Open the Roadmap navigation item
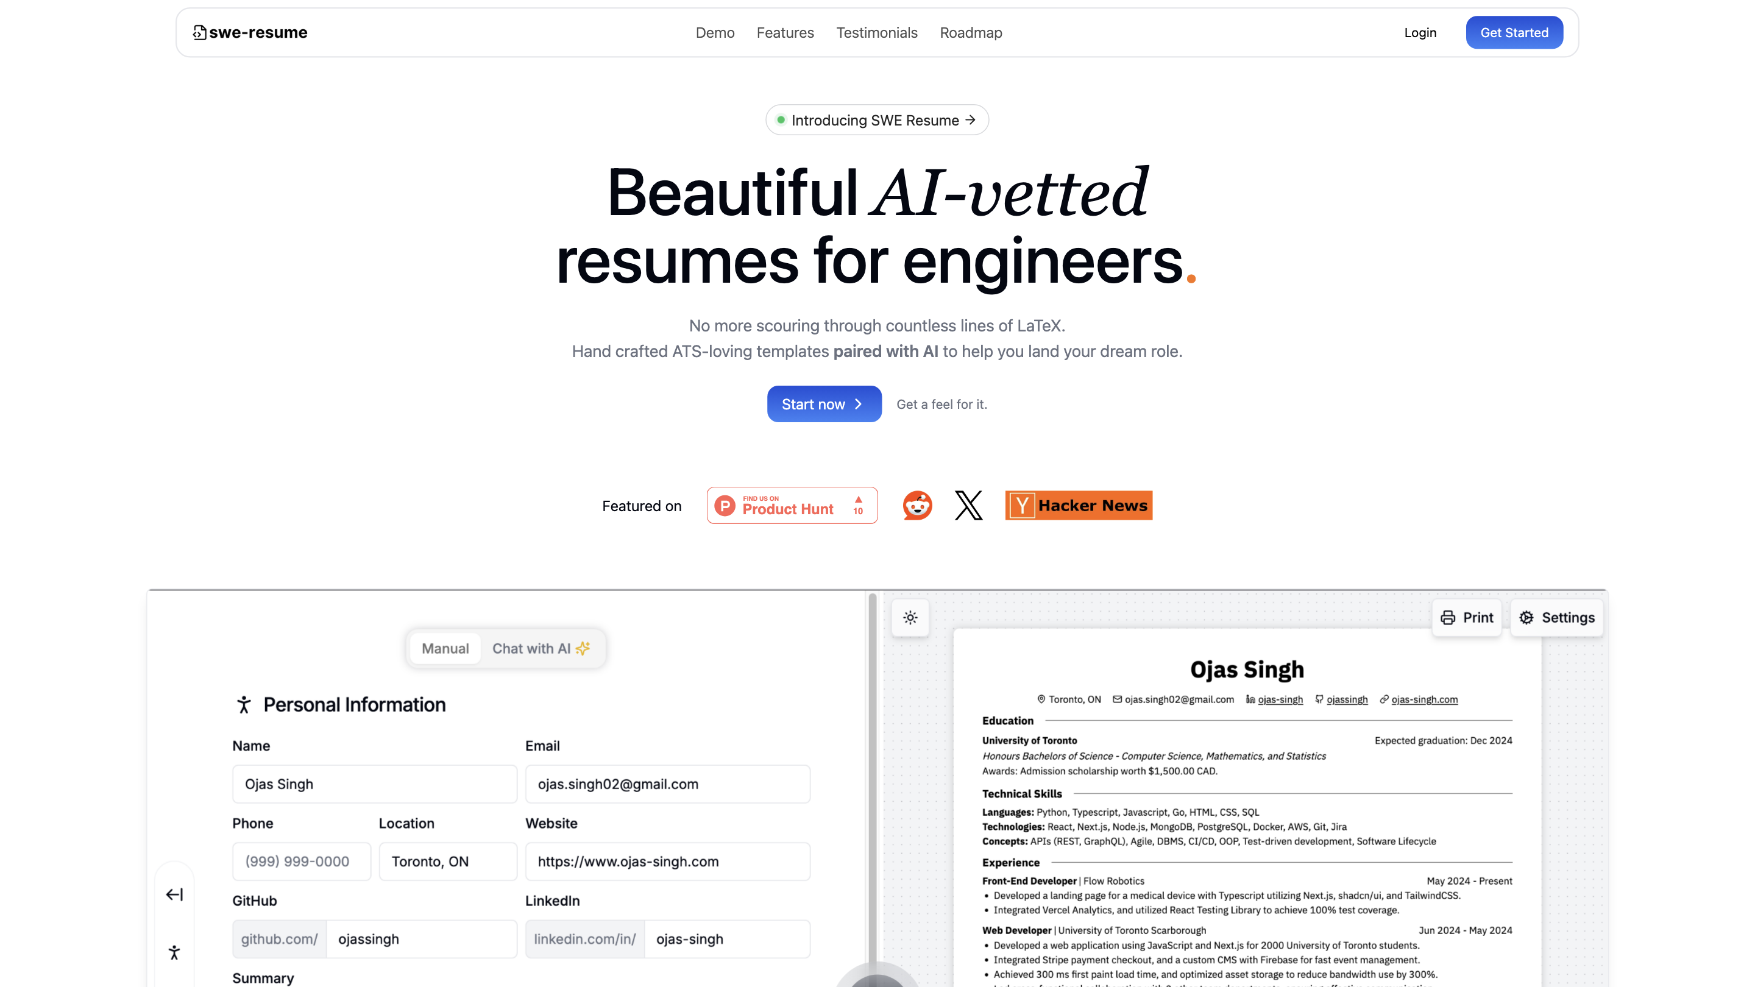 [x=971, y=32]
